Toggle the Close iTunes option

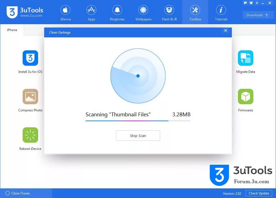(x=18, y=193)
